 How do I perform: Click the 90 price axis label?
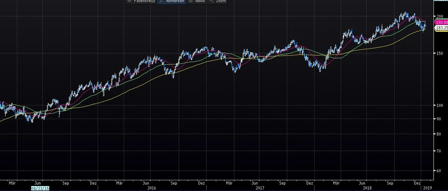tap(439, 119)
